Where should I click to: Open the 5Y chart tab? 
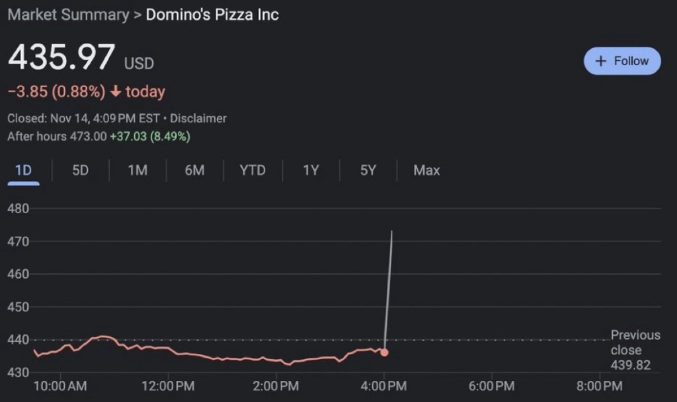368,170
